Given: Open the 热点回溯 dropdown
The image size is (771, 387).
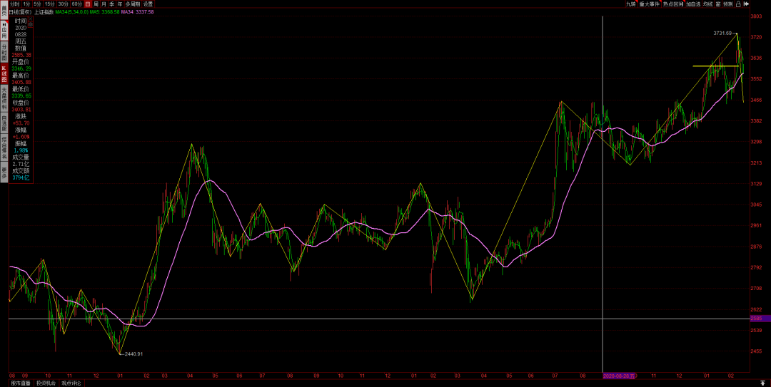Looking at the screenshot, I should click(x=673, y=4).
